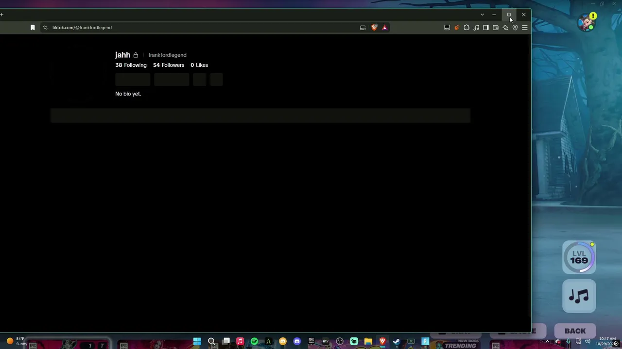The image size is (622, 349).
Task: Click the jahh profile name
Action: pyautogui.click(x=122, y=55)
